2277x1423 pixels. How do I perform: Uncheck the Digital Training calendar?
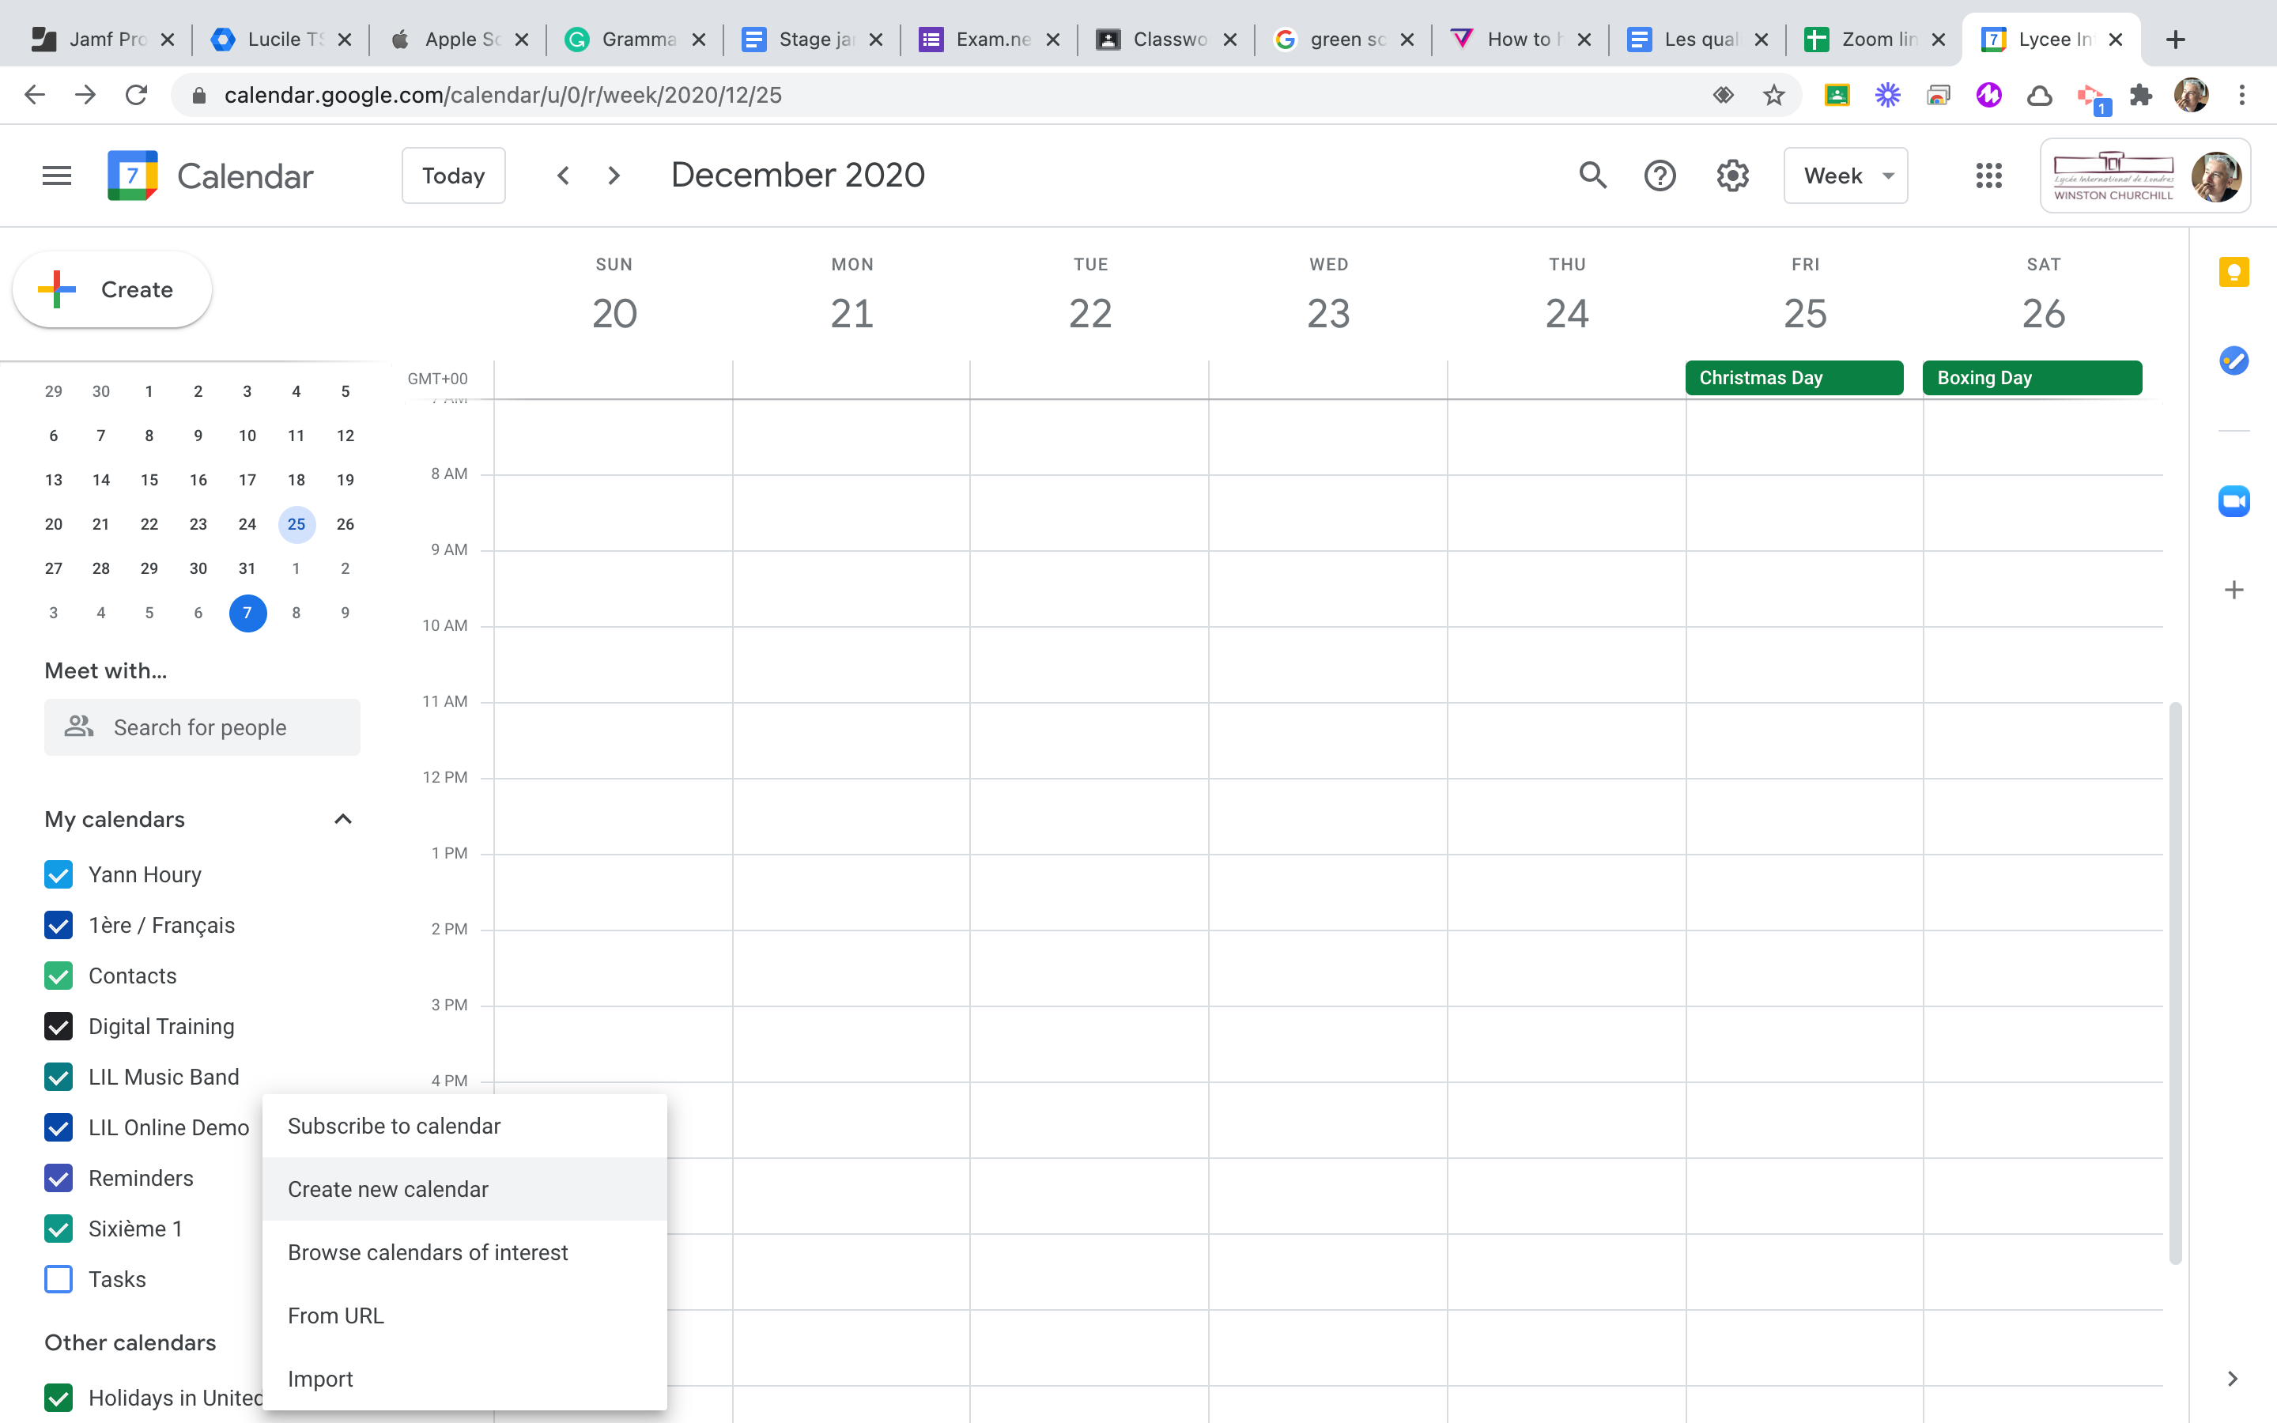(59, 1026)
